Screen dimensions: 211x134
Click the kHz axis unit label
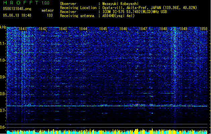[x=3, y=27]
